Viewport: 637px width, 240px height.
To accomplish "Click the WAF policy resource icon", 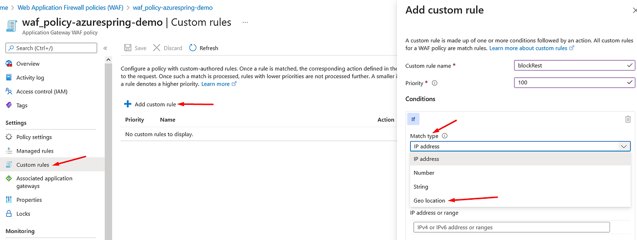I will 11,26.
